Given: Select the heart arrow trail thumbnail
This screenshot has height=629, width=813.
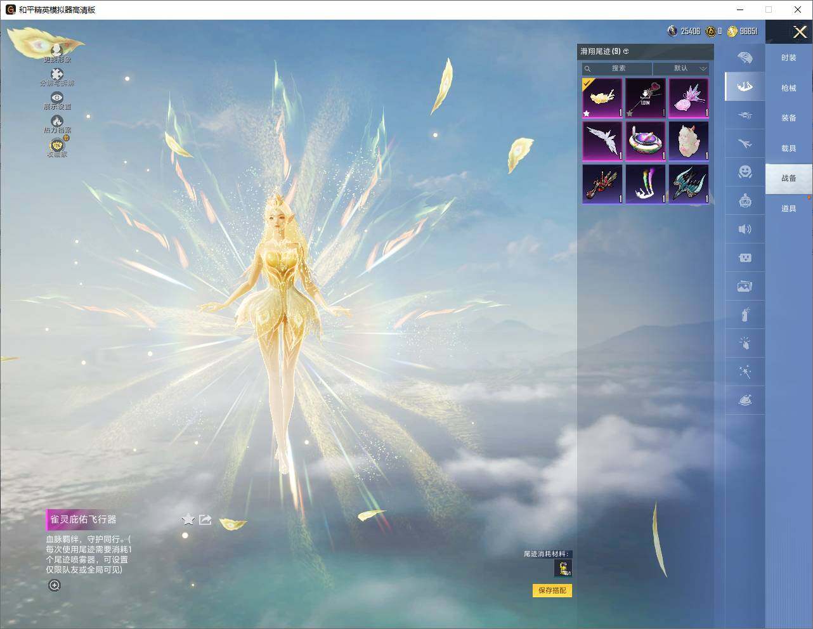Looking at the screenshot, I should tap(646, 98).
